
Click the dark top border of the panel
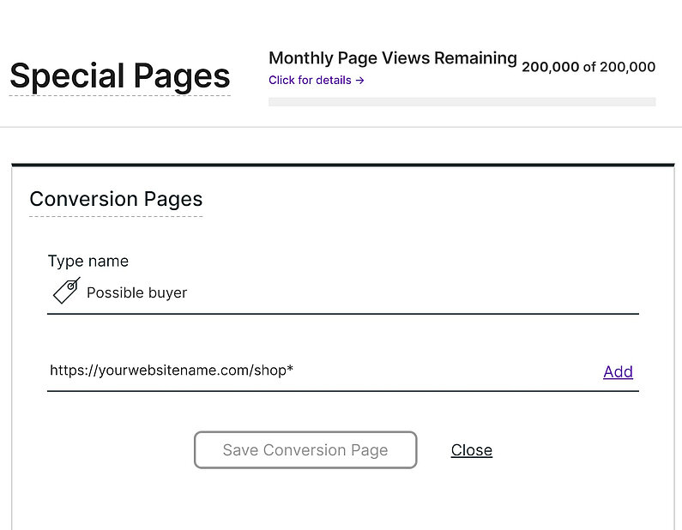pyautogui.click(x=343, y=164)
